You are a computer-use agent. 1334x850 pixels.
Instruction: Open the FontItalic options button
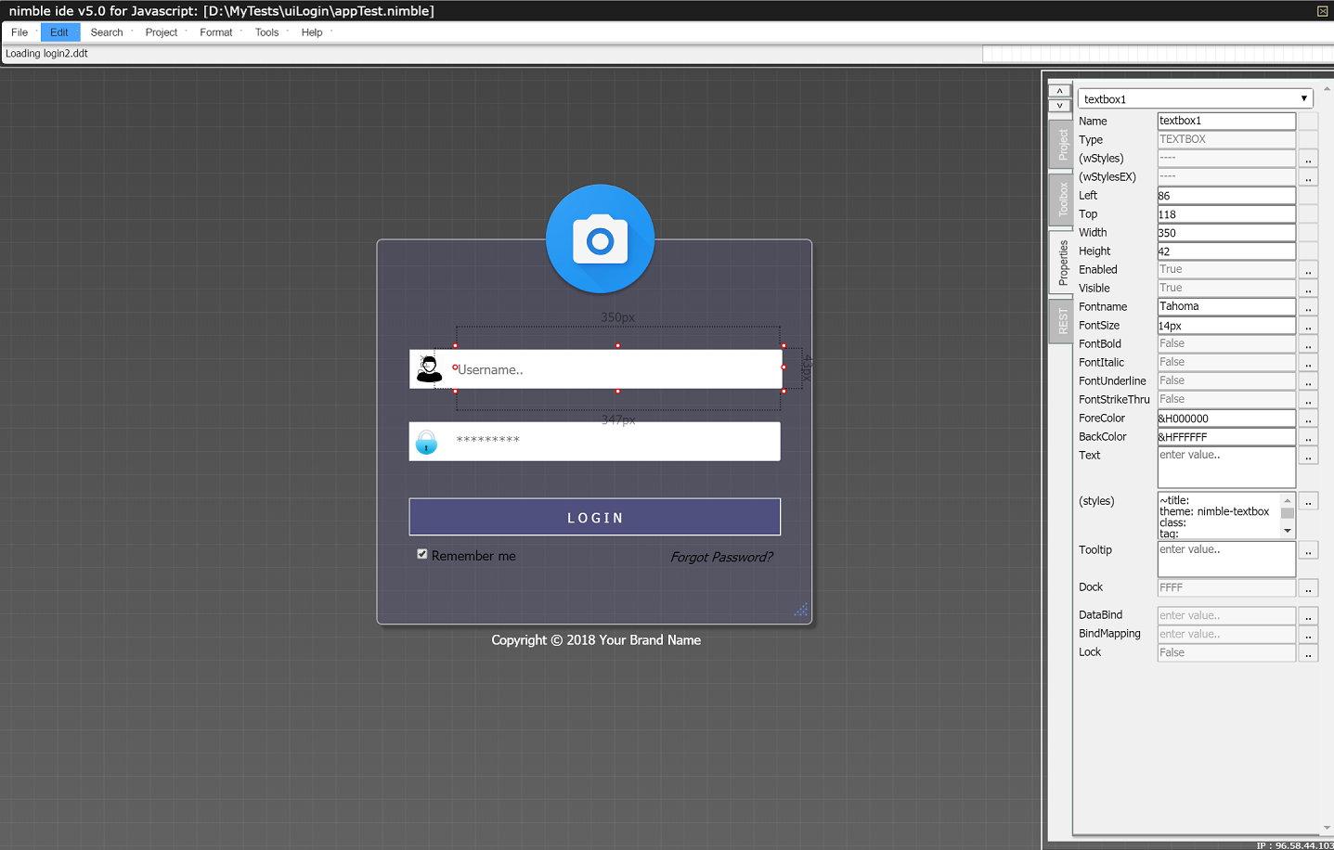[x=1308, y=363]
